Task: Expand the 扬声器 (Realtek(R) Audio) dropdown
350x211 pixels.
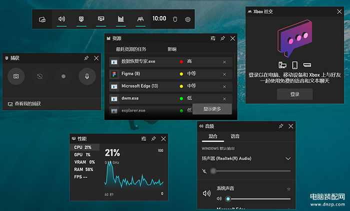Action: coord(246,159)
